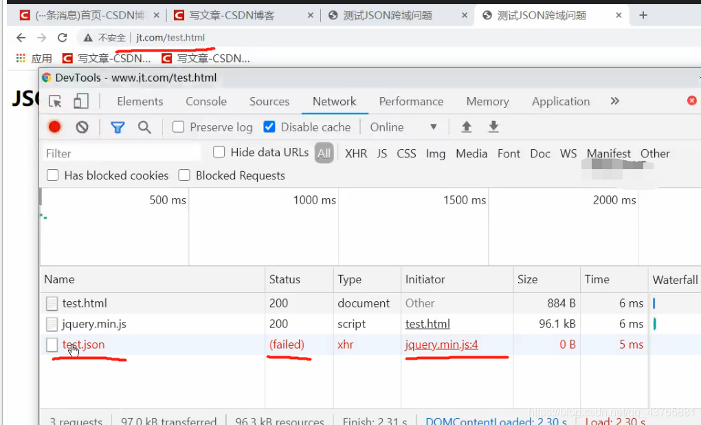Viewport: 701px width, 425px height.
Task: Filter requests by WS
Action: [x=568, y=153]
